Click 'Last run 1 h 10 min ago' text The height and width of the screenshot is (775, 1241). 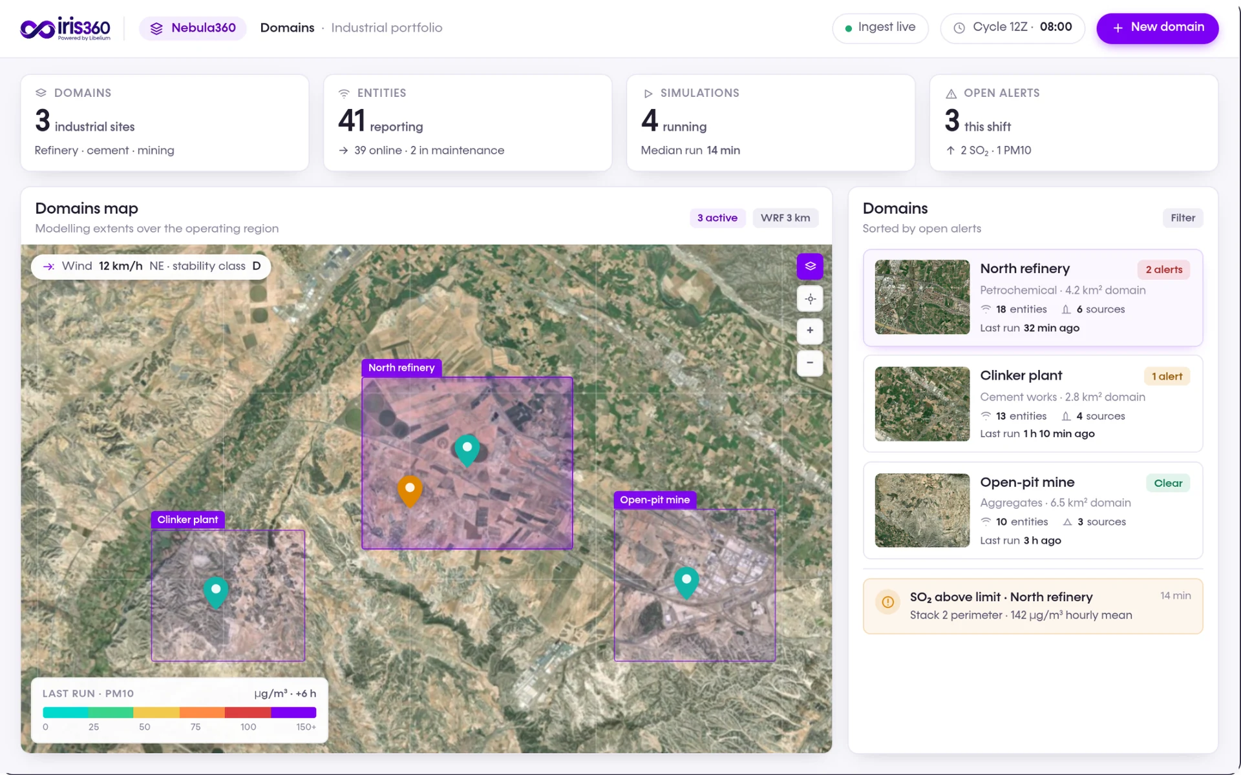(1037, 434)
